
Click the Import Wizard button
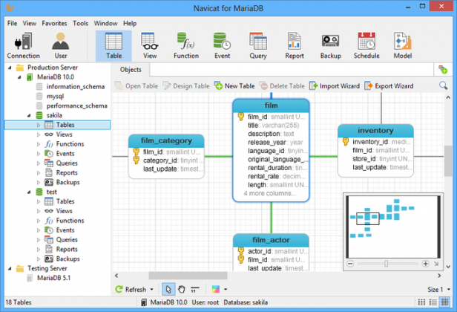tap(335, 86)
